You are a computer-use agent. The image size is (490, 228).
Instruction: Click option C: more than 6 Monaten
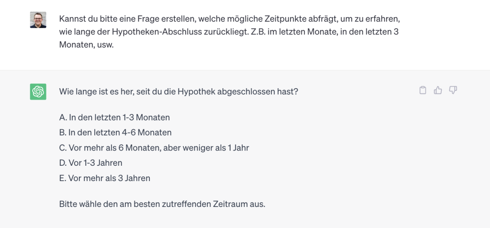tap(154, 148)
